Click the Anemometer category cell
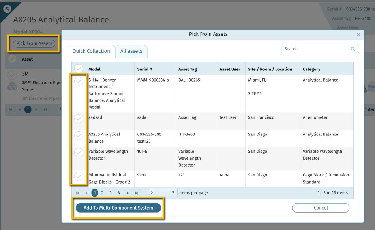The image size is (375, 230). (315, 117)
